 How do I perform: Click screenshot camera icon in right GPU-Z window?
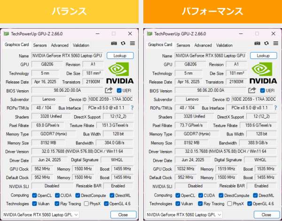pyautogui.click(x=257, y=43)
